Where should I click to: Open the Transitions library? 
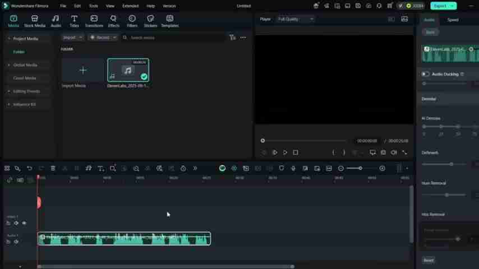tap(94, 21)
